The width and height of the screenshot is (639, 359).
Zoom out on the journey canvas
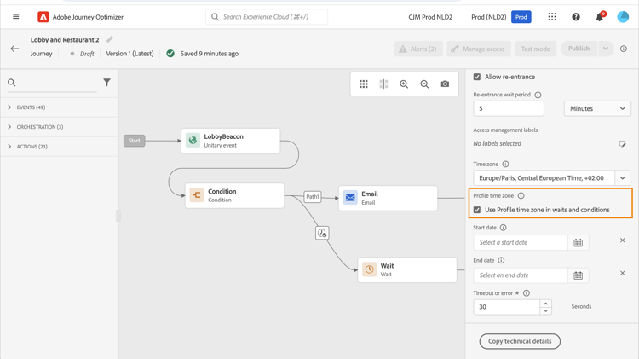pos(424,84)
